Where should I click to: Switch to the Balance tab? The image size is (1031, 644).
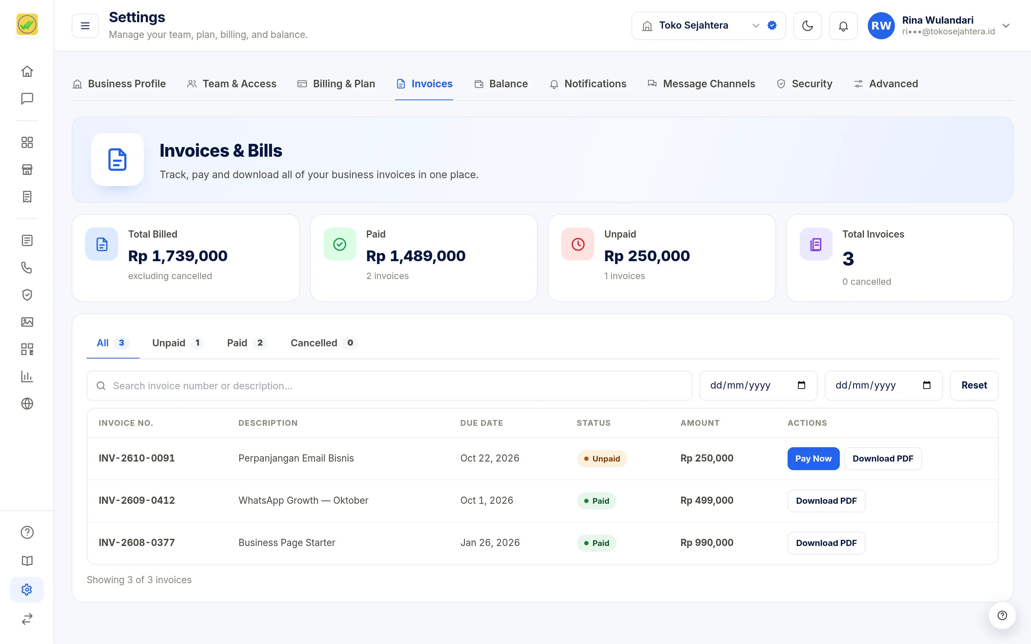501,84
